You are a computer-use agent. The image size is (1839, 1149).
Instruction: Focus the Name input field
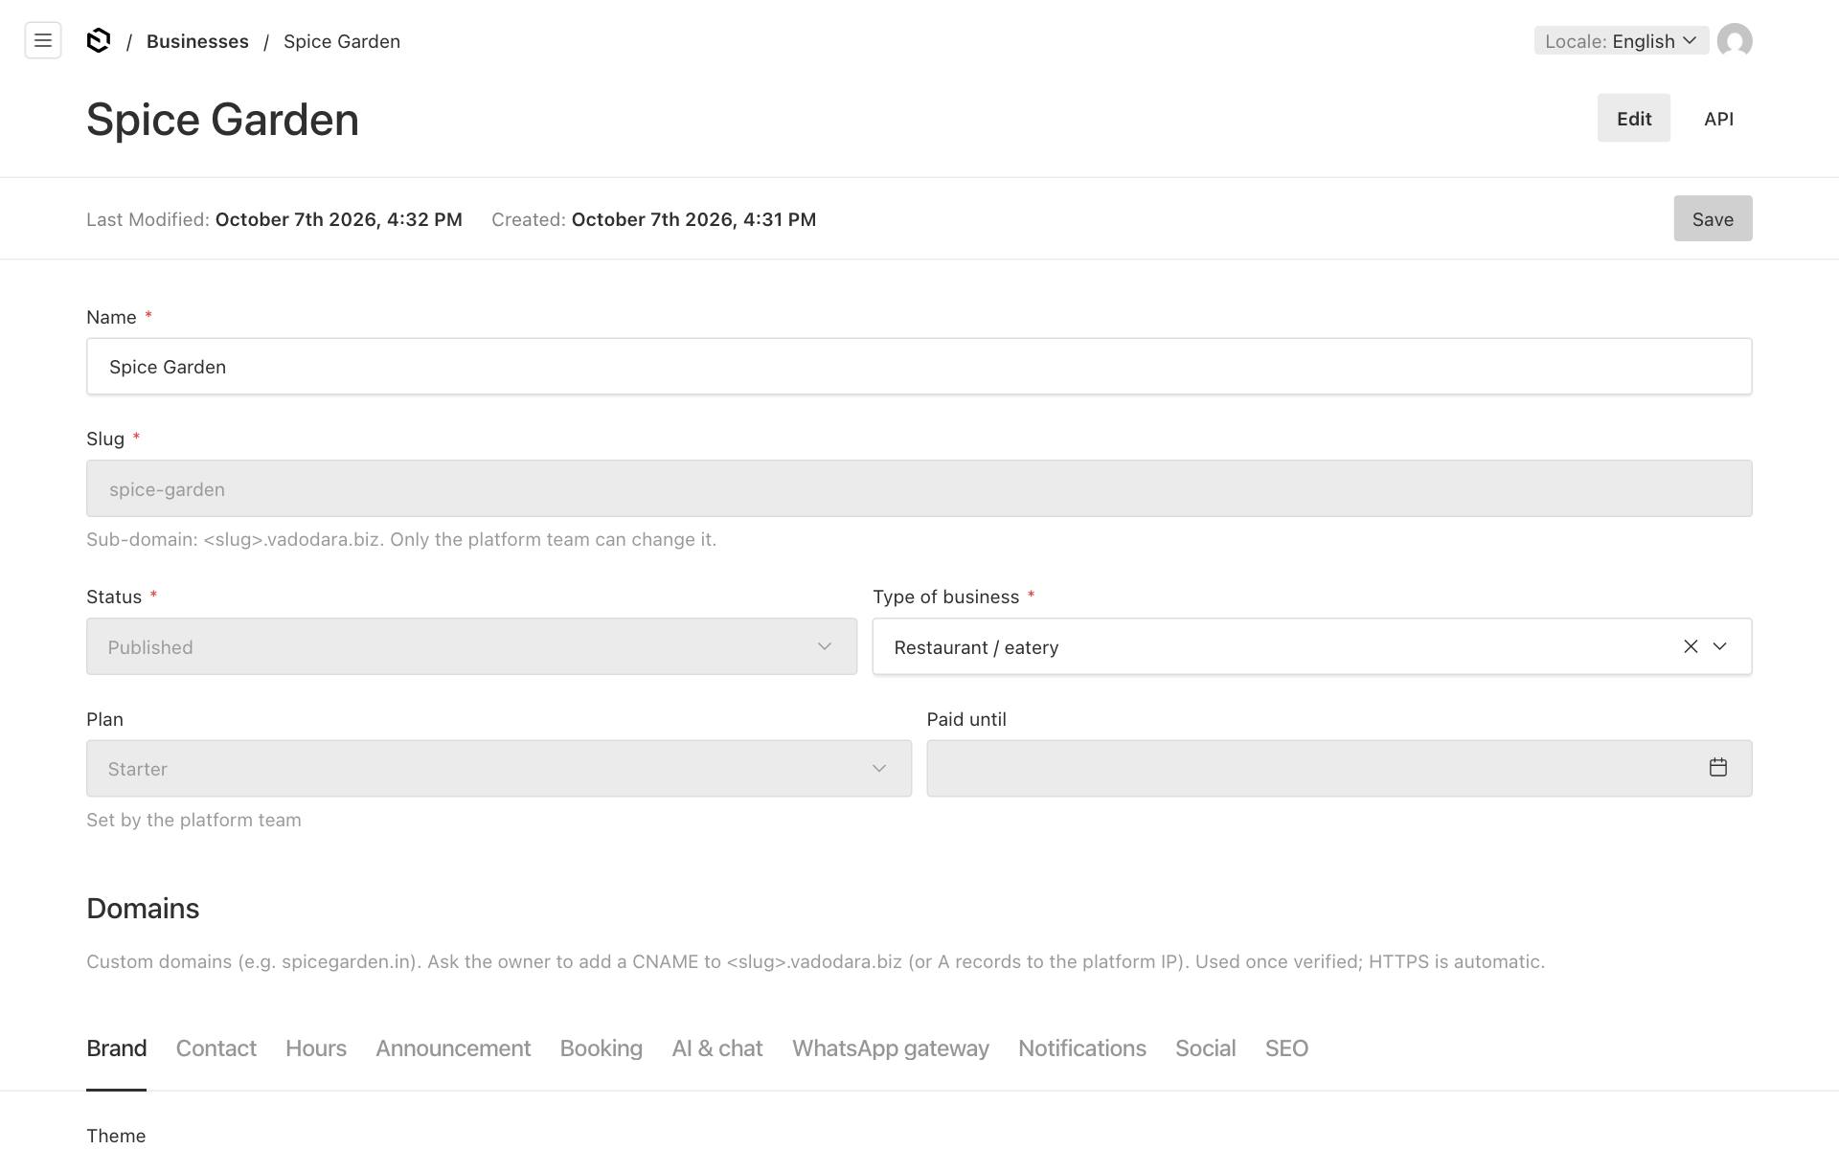click(x=919, y=366)
